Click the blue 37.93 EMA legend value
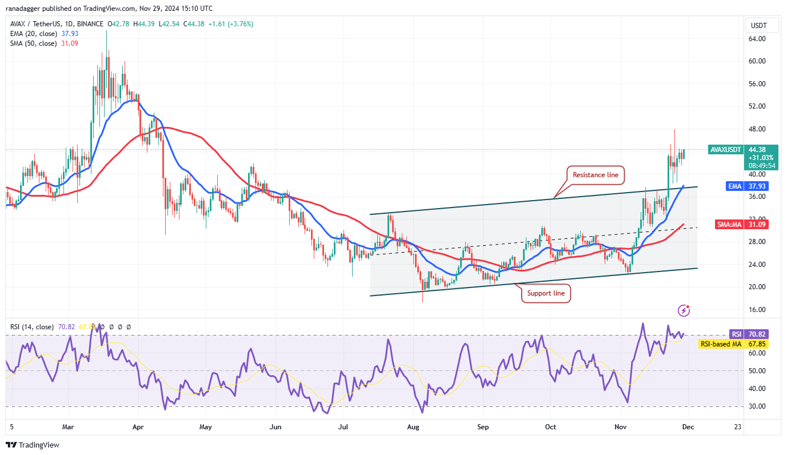Image resolution: width=787 pixels, height=455 pixels. (x=70, y=34)
